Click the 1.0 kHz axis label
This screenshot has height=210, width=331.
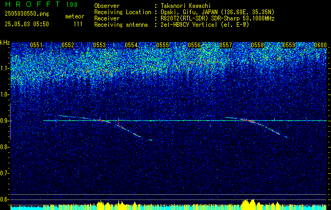click(x=5, y=95)
